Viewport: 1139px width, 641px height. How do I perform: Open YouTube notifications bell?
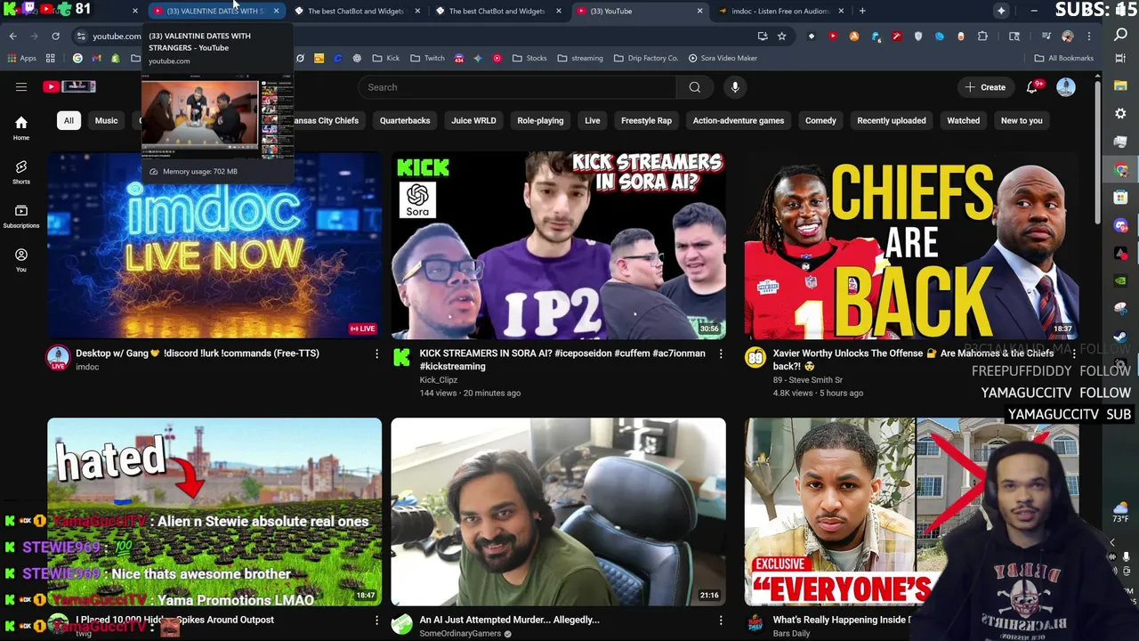pyautogui.click(x=1032, y=87)
